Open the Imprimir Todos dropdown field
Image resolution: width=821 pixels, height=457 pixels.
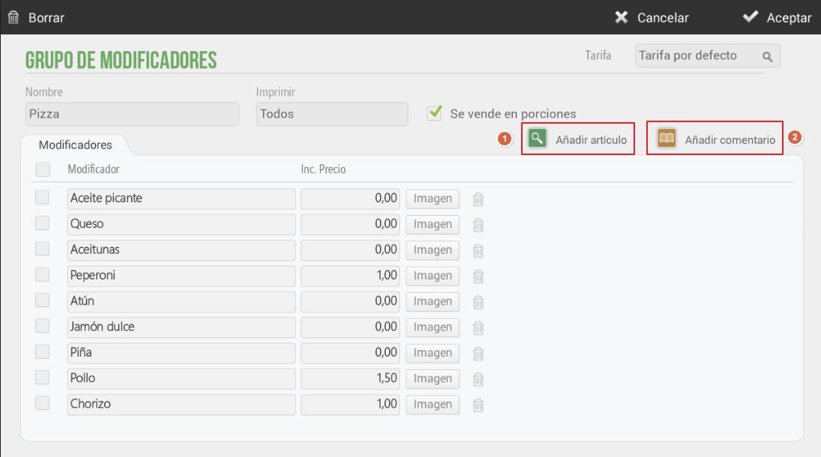[x=332, y=114]
